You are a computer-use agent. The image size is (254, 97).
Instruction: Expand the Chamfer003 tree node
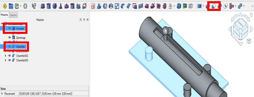[6, 60]
